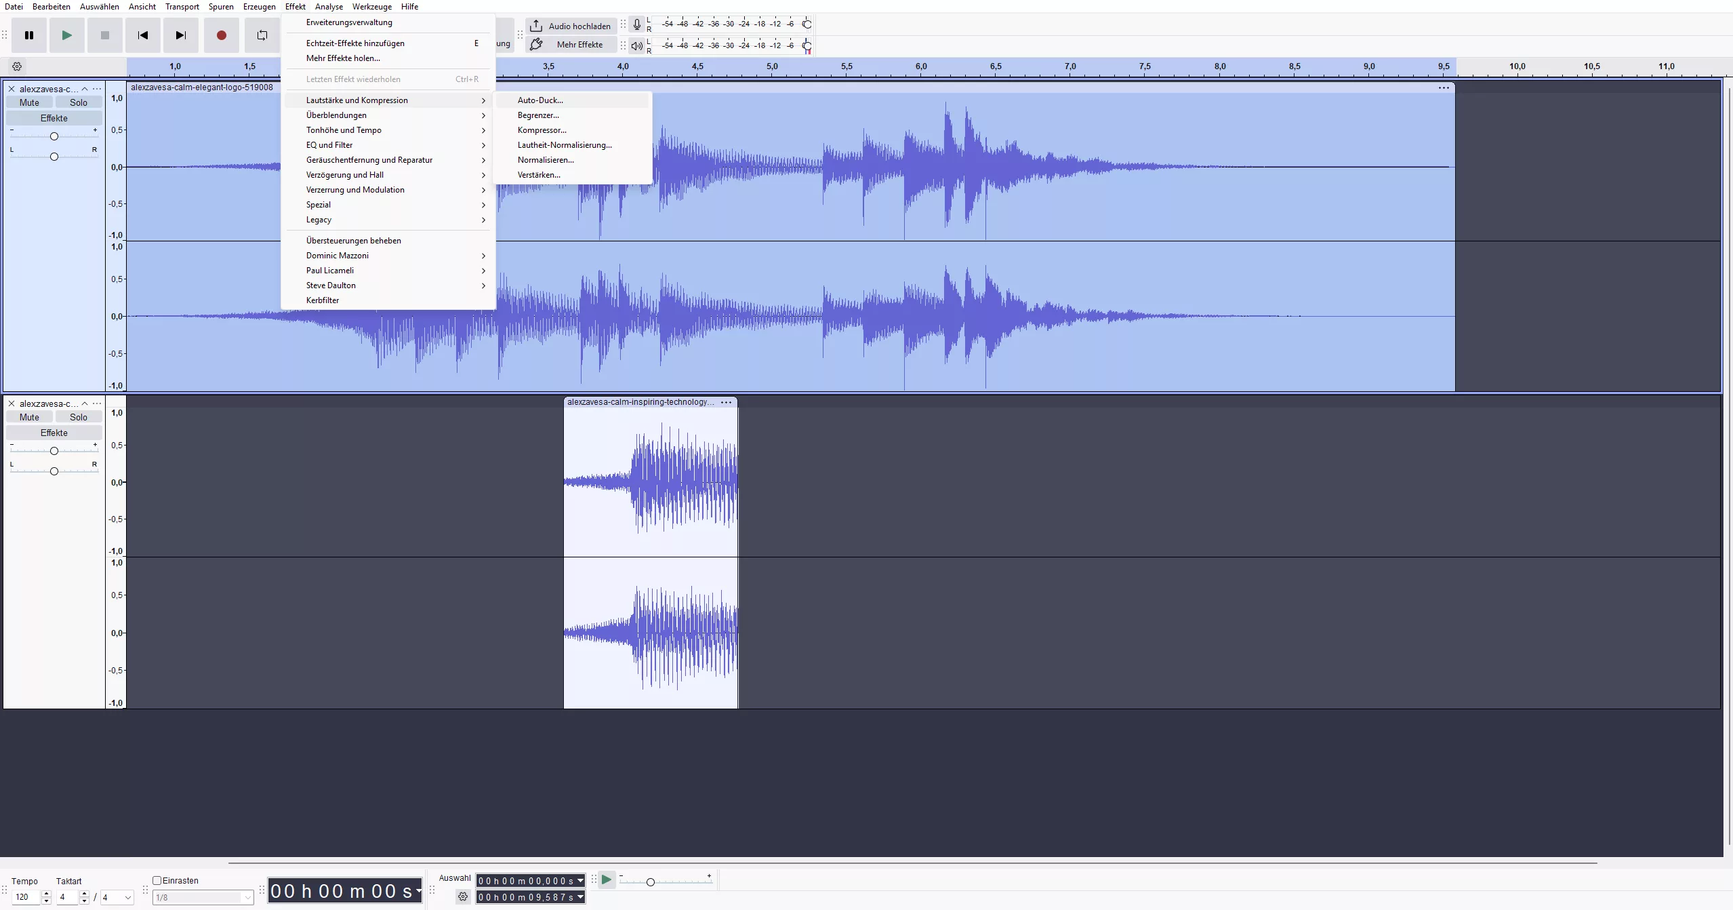1733x910 pixels.
Task: Select Verstärken... effect
Action: 573,175
